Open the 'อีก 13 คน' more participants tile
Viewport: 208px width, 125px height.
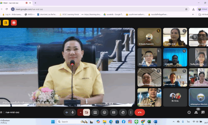(175, 97)
